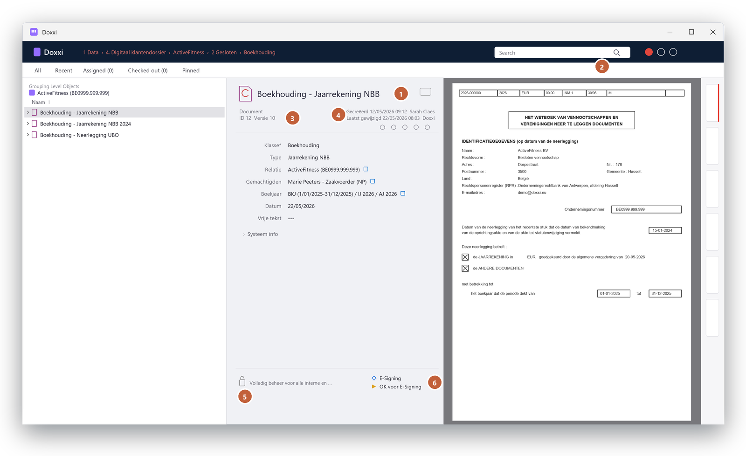Click the lock icon for beheer permissions
746x456 pixels.
pyautogui.click(x=242, y=381)
